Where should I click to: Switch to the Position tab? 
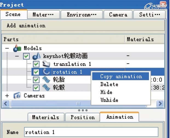pyautogui.click(x=83, y=117)
